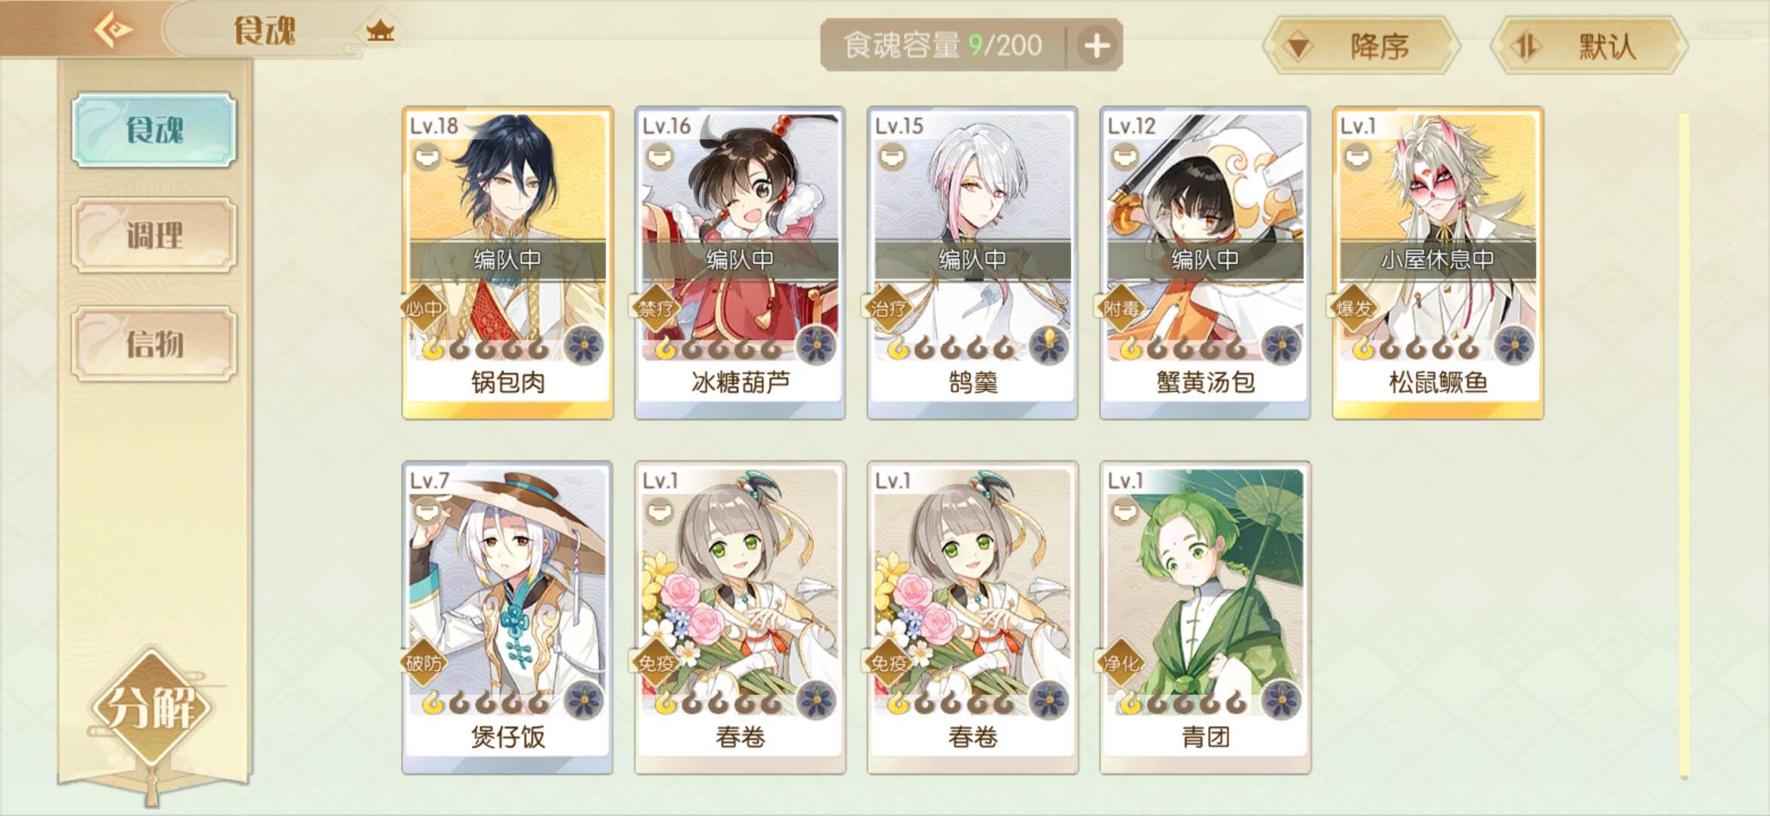Select the 蟹黄汤包 character card
Image resolution: width=1770 pixels, height=816 pixels.
[x=1205, y=263]
